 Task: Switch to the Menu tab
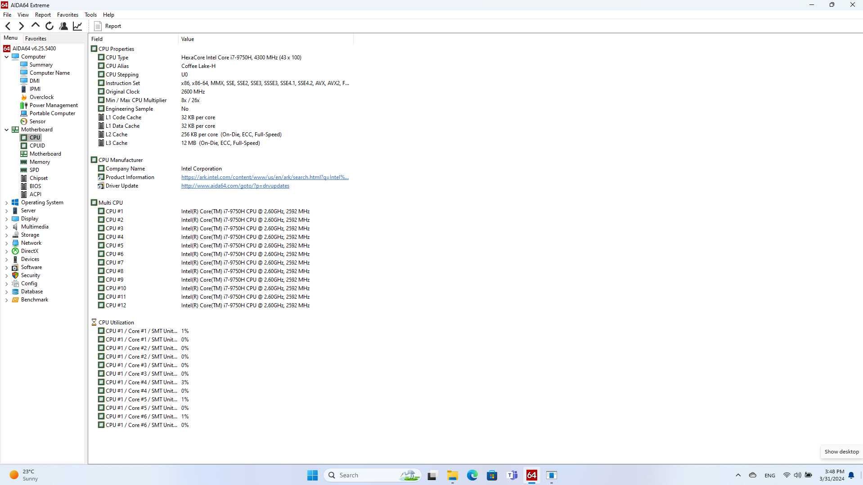(10, 38)
